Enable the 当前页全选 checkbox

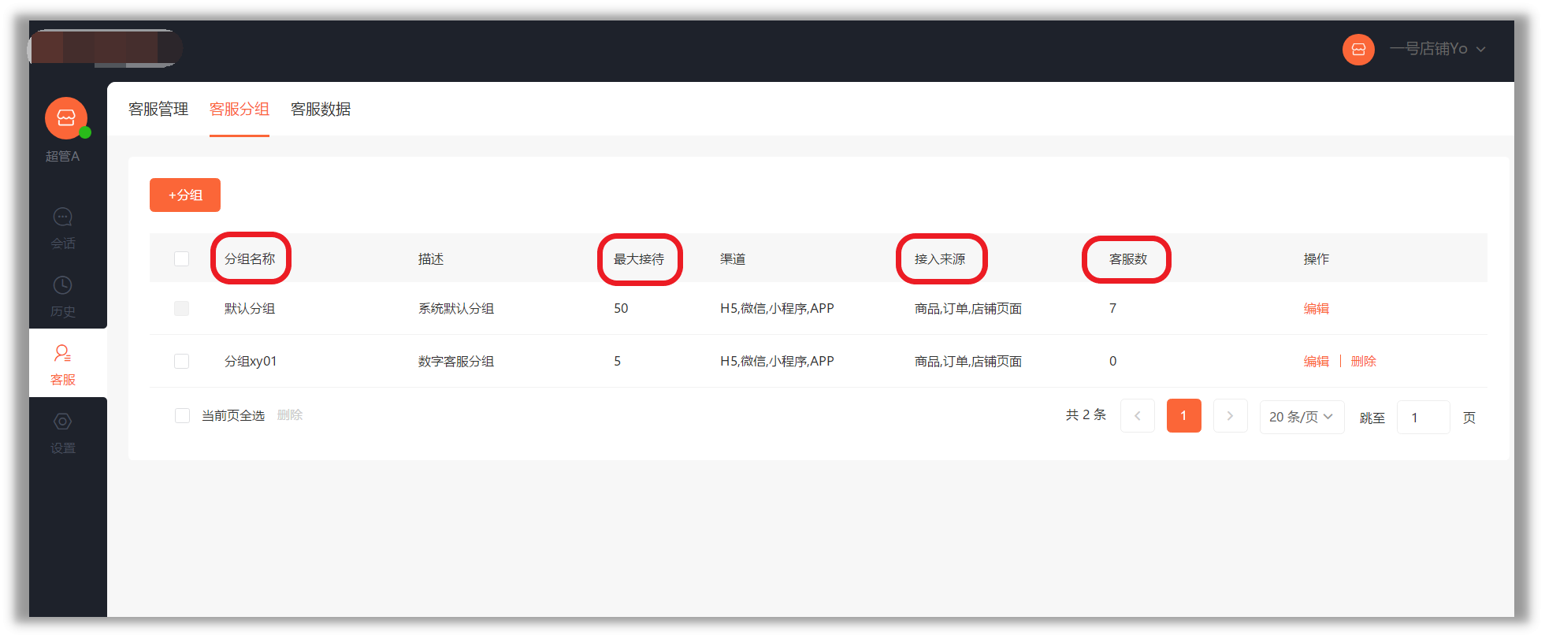tap(182, 416)
